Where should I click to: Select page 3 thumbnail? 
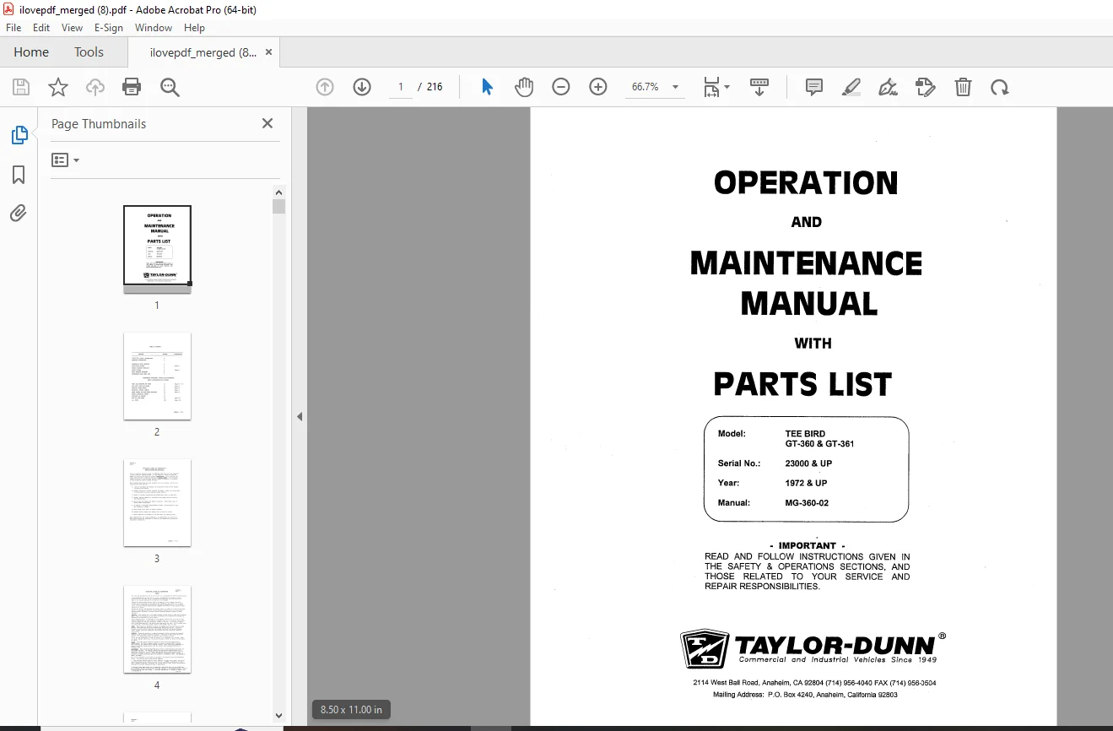click(157, 502)
